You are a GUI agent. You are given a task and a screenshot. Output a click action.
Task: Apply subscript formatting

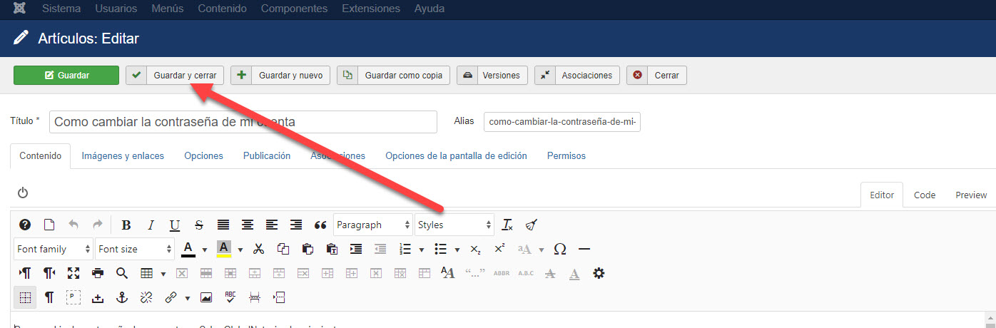click(x=475, y=249)
